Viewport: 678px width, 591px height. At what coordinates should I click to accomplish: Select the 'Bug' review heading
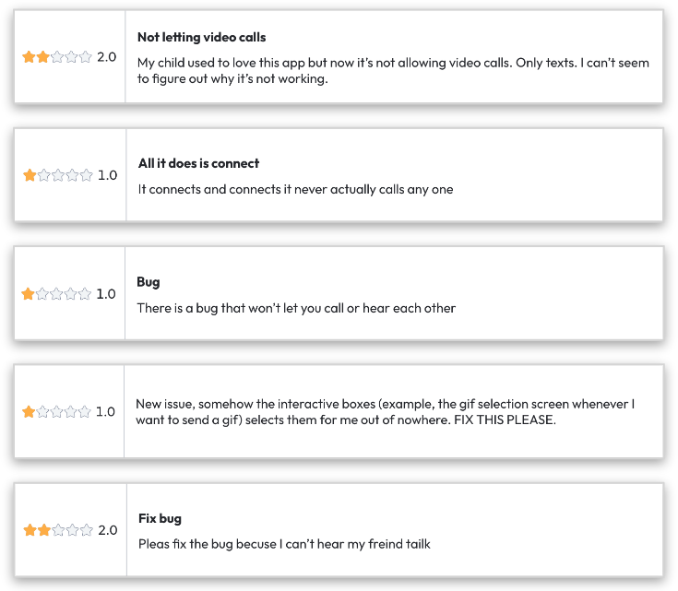point(149,282)
